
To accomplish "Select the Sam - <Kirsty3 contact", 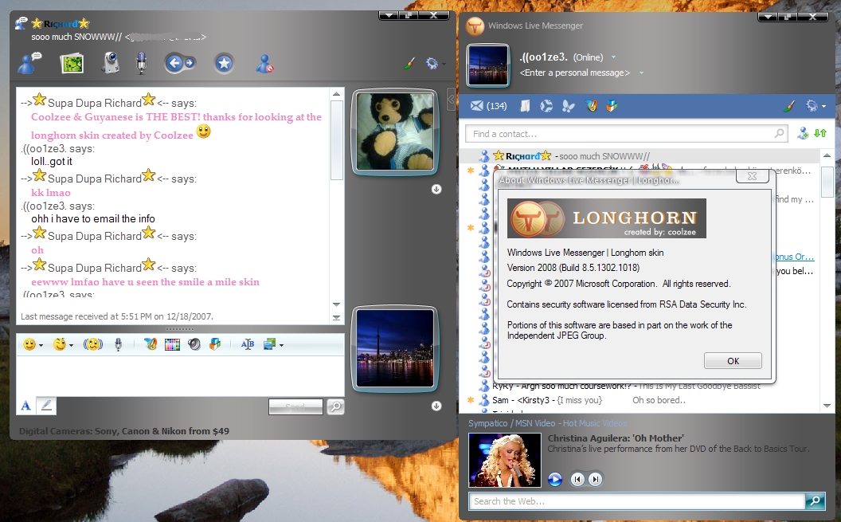I will [640, 400].
